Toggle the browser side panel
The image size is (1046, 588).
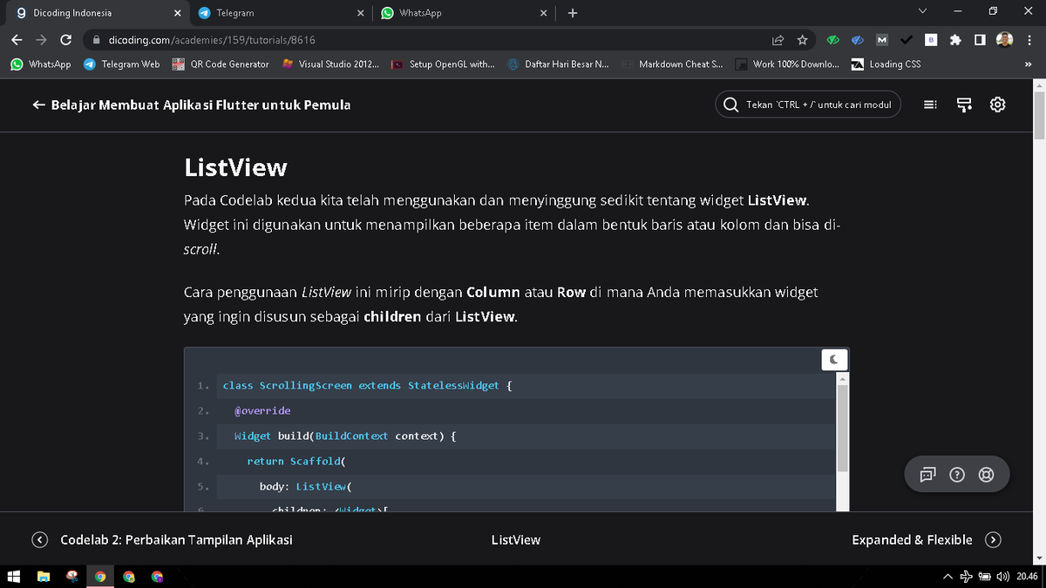coord(980,40)
